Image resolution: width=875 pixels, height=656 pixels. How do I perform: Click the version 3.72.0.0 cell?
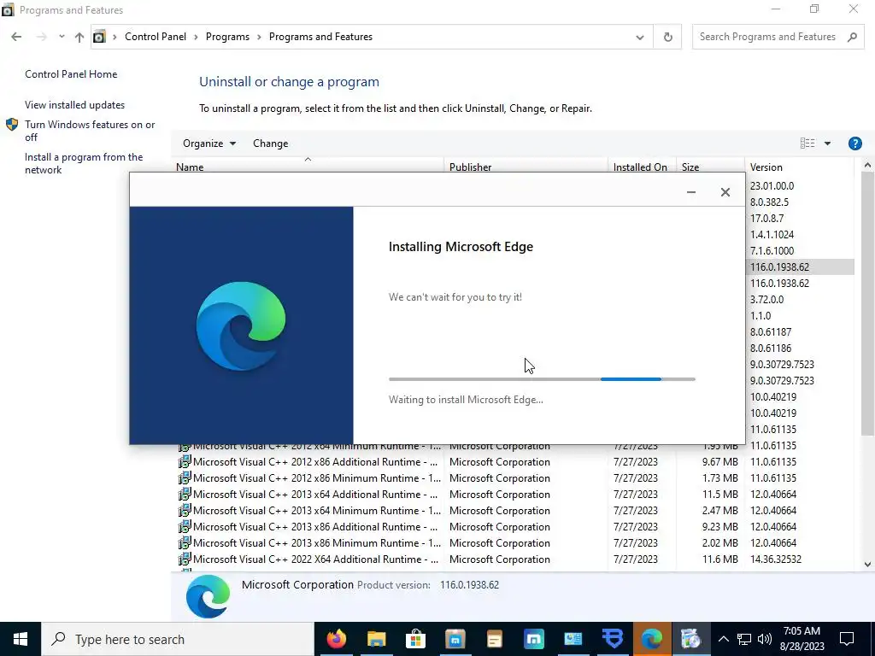[x=766, y=300]
